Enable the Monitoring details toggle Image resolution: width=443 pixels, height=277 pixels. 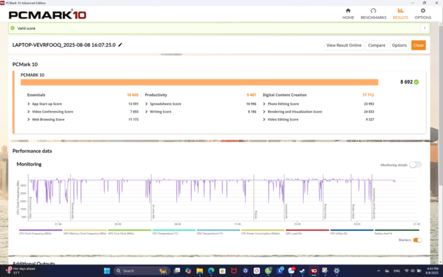pos(415,165)
